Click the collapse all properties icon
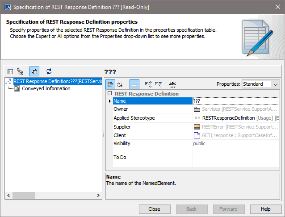Screen dimensions: 285x217 (159, 84)
